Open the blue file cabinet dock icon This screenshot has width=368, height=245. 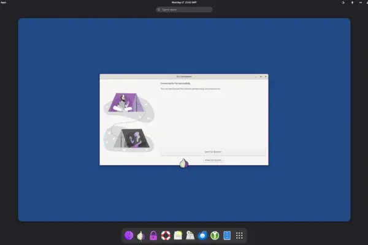(x=227, y=235)
